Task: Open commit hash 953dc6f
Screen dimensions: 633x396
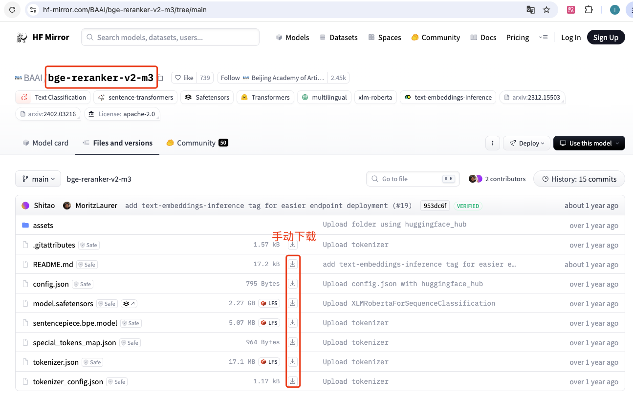Action: [x=435, y=206]
